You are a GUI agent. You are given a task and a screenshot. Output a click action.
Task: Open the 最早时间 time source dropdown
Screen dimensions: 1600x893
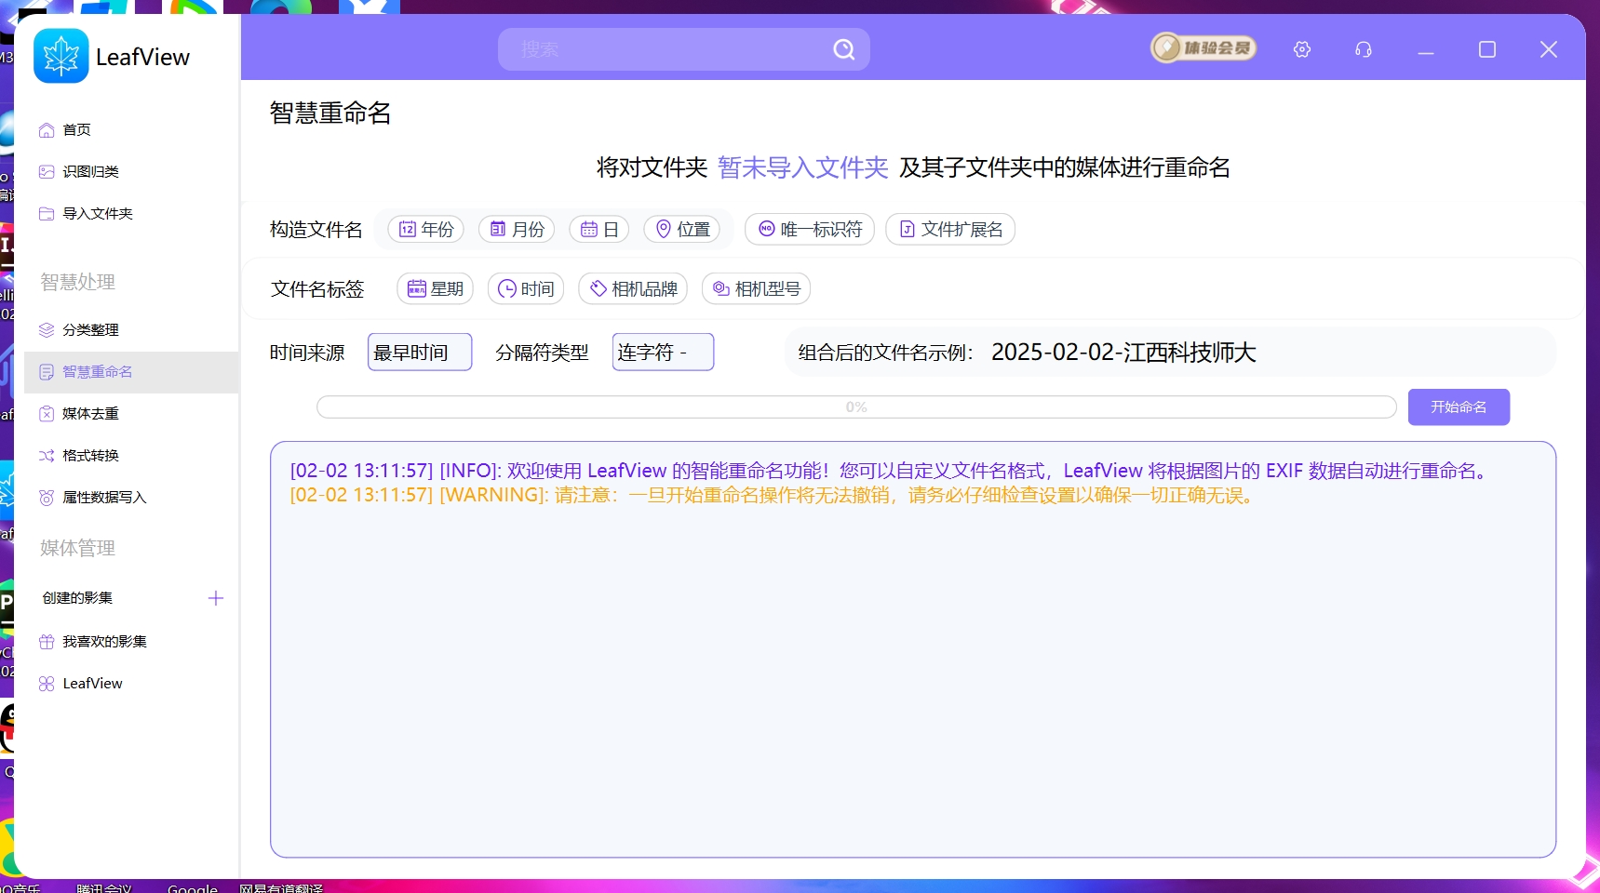coord(420,352)
